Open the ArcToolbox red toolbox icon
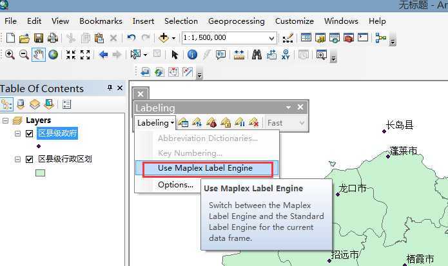This screenshot has height=266, width=448. (349, 37)
